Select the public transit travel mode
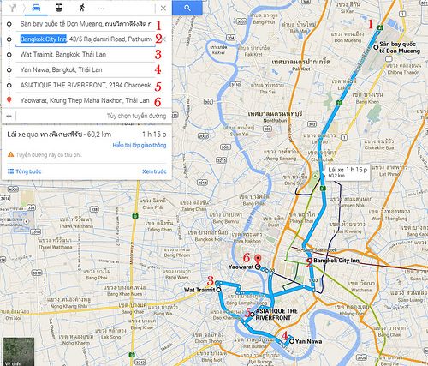Viewport: 428px width, 366px height. coord(59,8)
